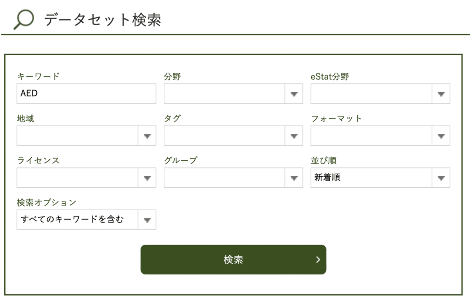Open the フォーマット selection box
470x301 pixels.
[x=380, y=136]
